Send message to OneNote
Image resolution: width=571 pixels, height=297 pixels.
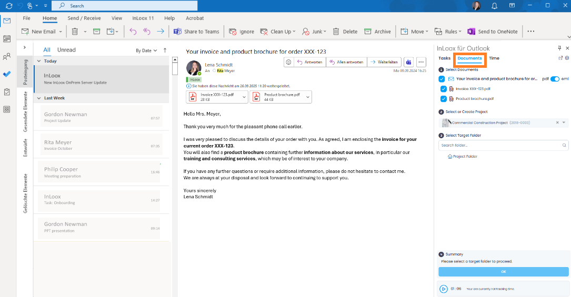click(x=493, y=32)
